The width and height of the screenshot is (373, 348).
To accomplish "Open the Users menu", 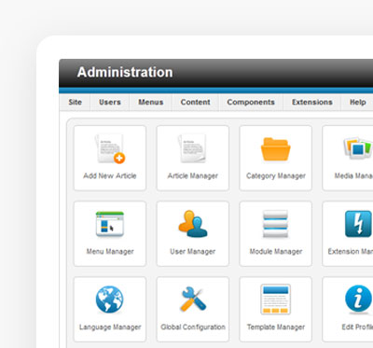I will tap(110, 102).
